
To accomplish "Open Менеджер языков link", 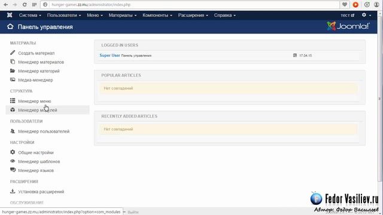I will coord(36,171).
